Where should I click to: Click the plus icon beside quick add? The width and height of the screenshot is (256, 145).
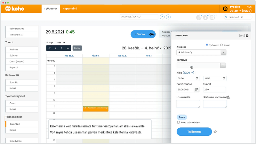168,17
